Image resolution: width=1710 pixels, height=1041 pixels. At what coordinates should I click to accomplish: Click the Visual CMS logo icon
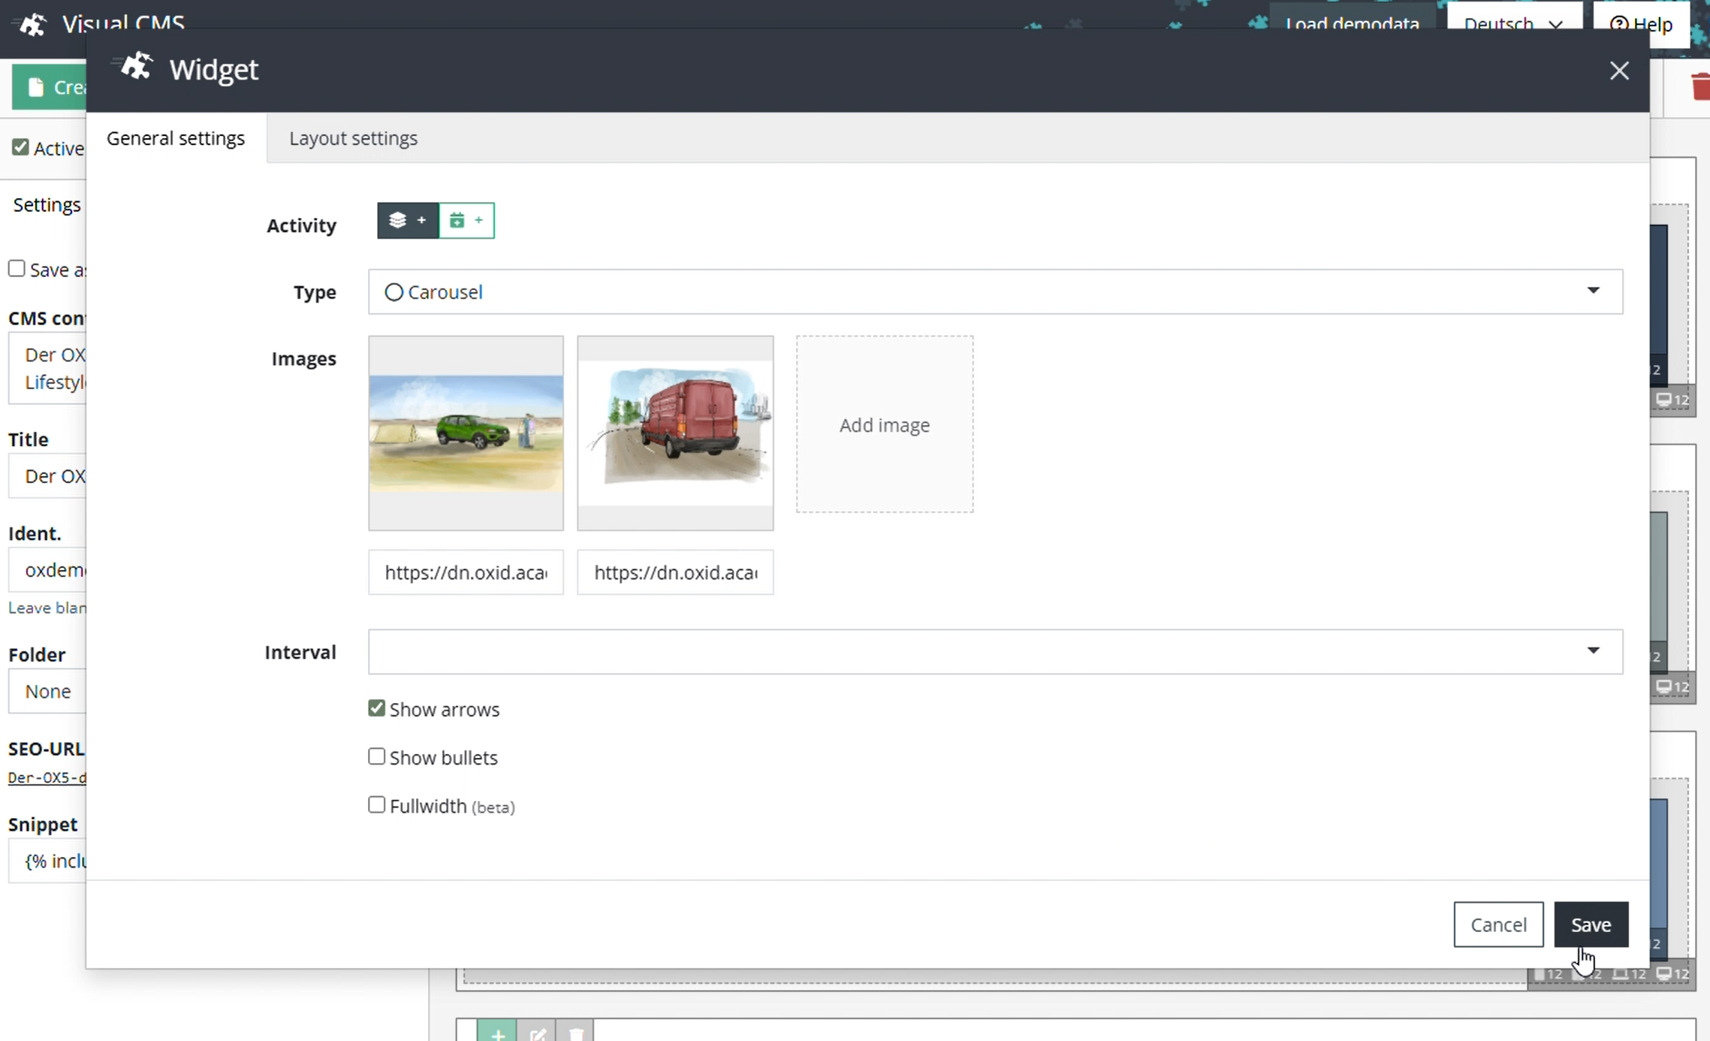coord(32,25)
